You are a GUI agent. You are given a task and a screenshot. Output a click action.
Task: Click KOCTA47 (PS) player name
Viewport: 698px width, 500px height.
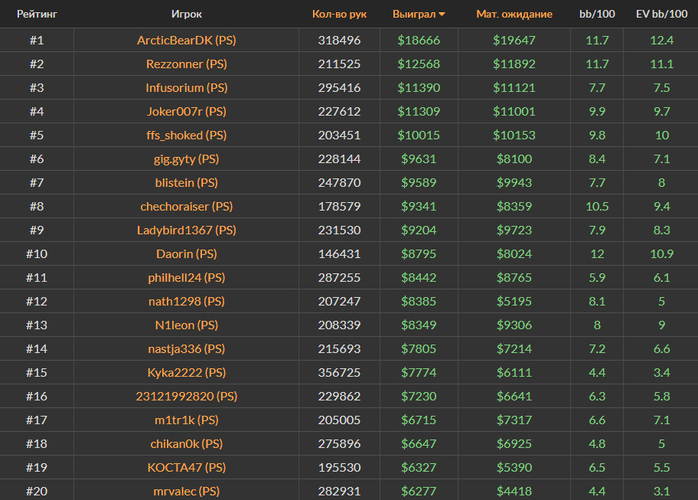pos(186,467)
